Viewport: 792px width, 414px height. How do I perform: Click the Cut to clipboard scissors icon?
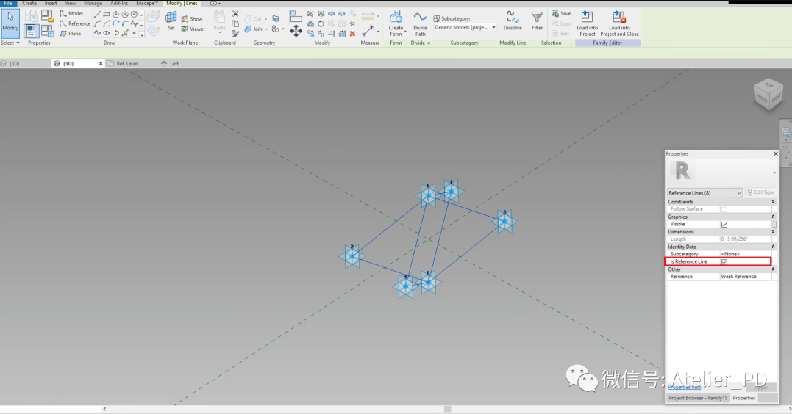pos(235,14)
